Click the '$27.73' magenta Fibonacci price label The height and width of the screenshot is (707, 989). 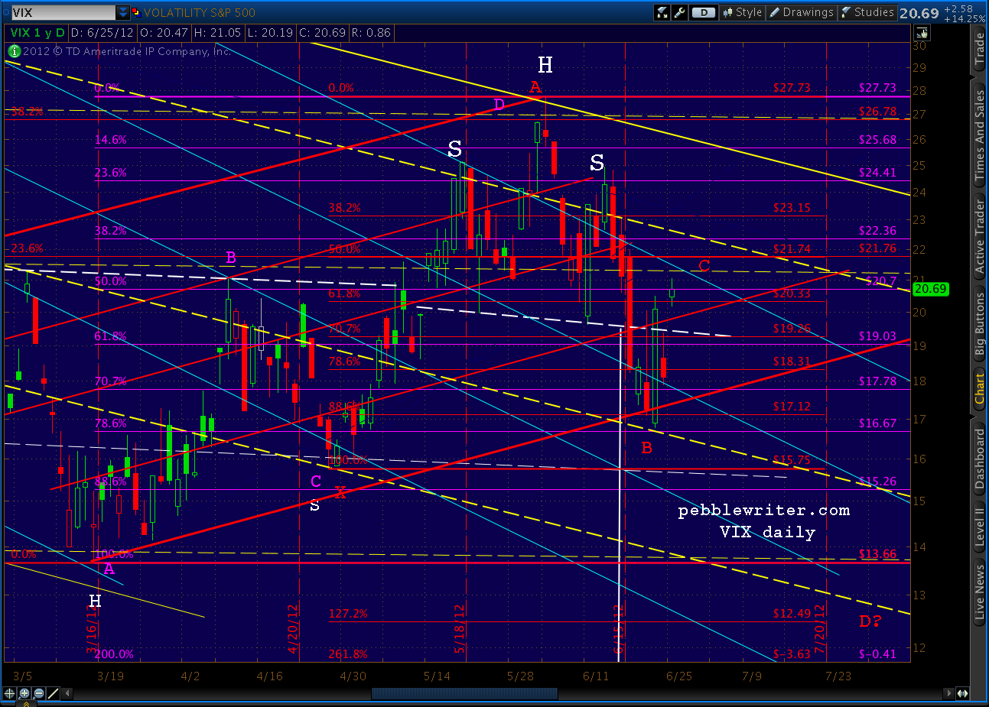coord(877,88)
